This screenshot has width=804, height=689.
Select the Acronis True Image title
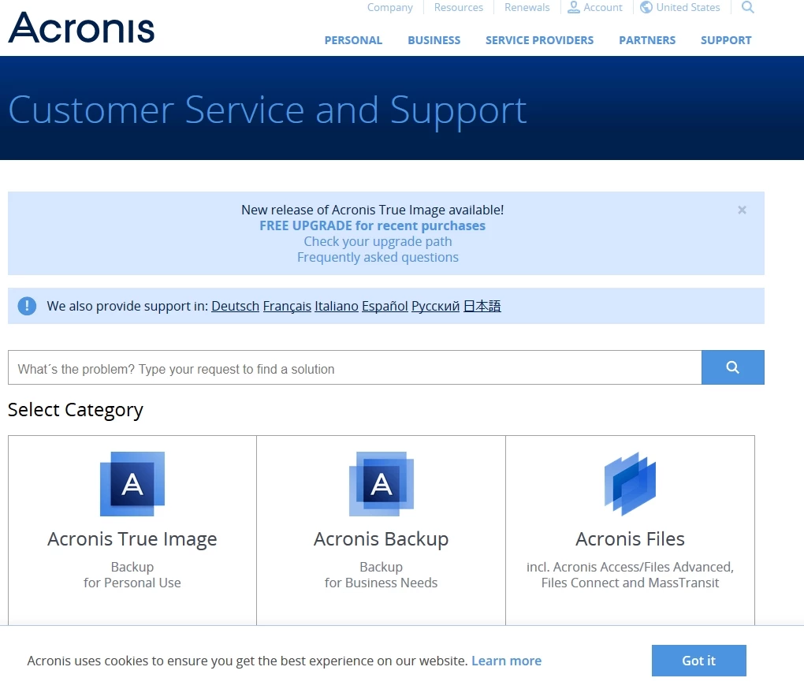coord(132,538)
